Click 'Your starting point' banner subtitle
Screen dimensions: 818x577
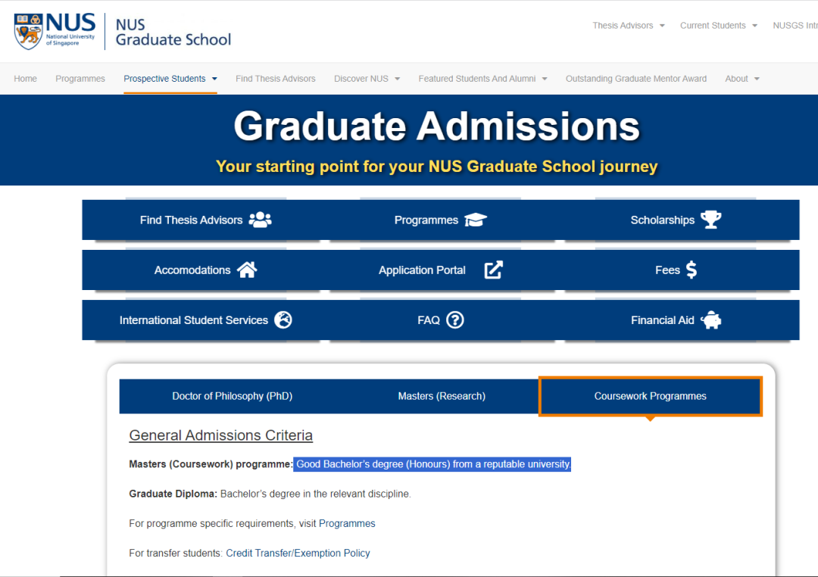[x=437, y=167]
